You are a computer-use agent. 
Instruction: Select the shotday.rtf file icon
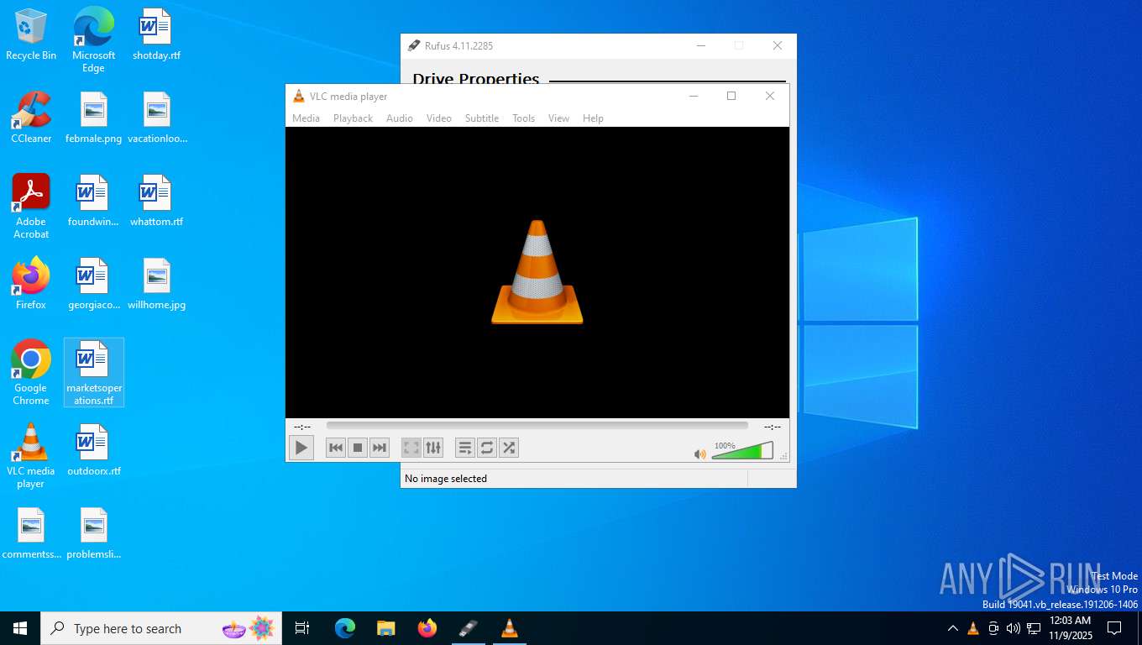[156, 35]
